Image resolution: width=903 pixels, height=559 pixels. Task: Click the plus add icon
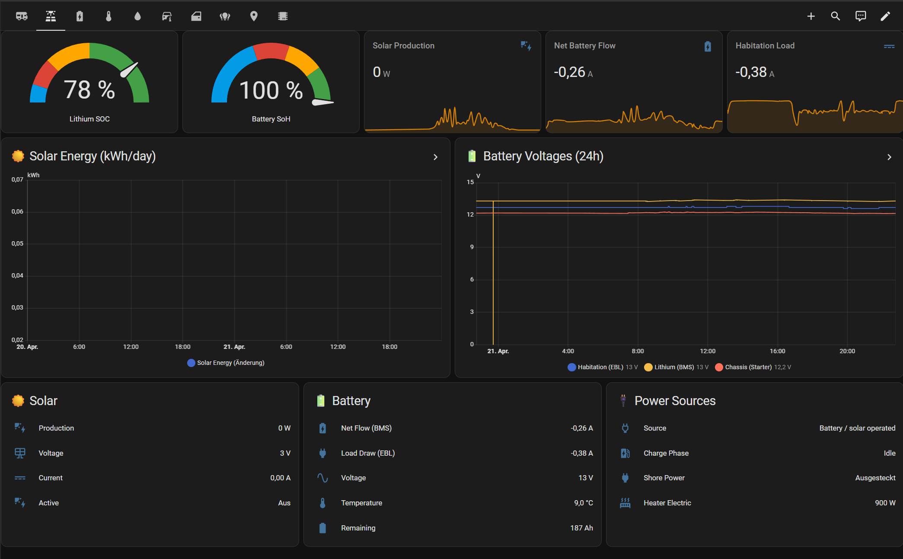point(811,16)
